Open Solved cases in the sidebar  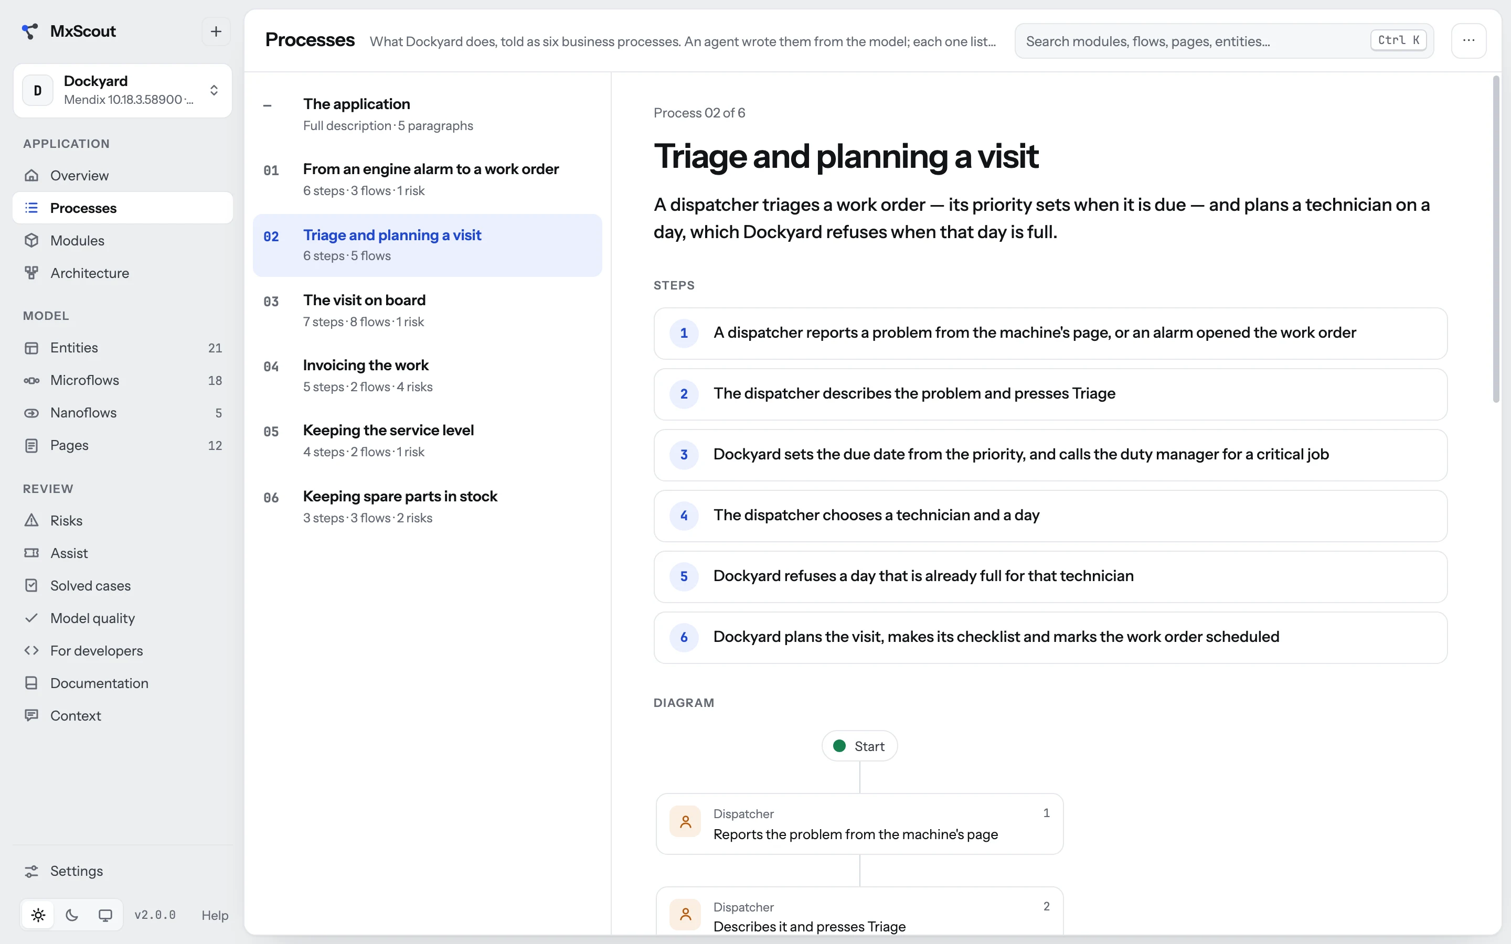click(x=122, y=586)
